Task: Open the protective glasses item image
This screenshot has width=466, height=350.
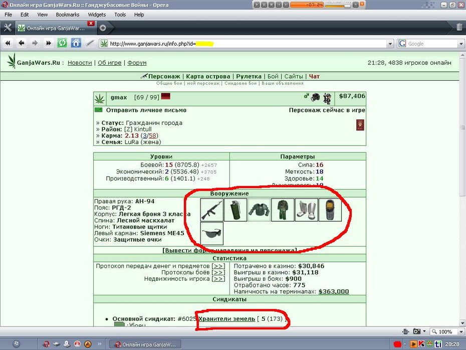Action: click(x=211, y=234)
